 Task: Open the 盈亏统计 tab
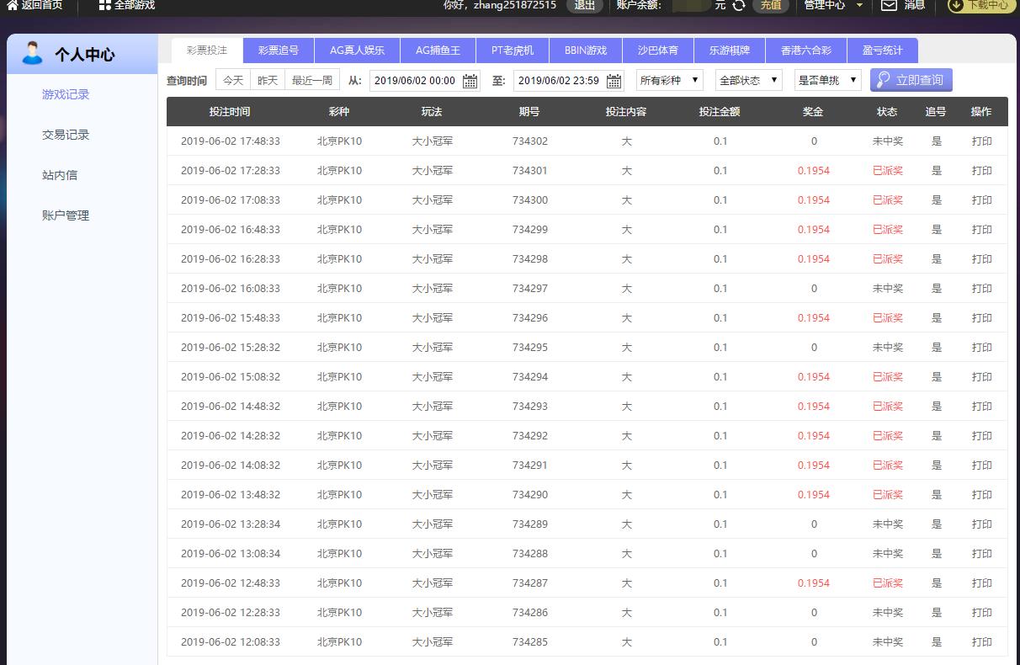click(883, 51)
